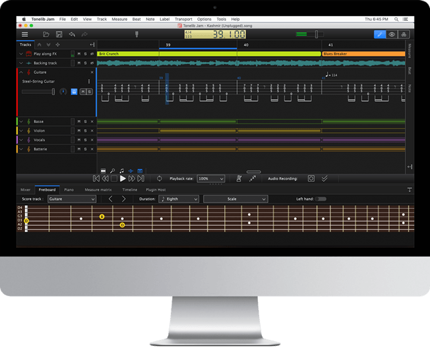The width and height of the screenshot is (430, 347).
Task: Click the music note icon under tracks
Action: tap(122, 171)
